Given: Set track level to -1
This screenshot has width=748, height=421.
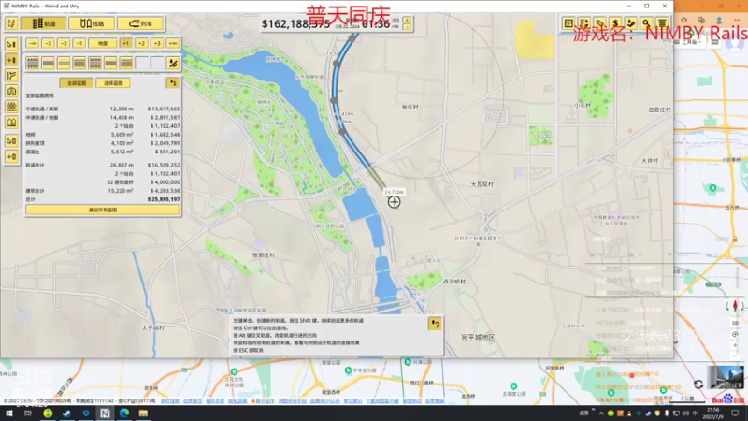Looking at the screenshot, I should (79, 43).
